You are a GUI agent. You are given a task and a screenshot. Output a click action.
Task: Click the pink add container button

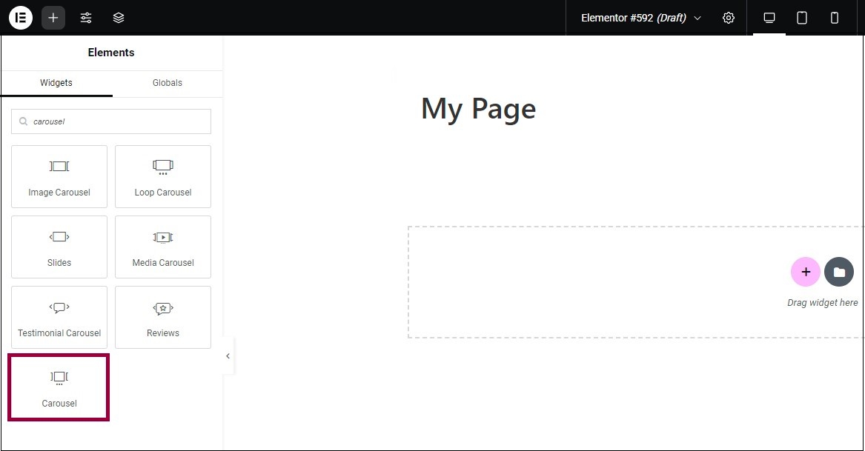click(x=806, y=272)
